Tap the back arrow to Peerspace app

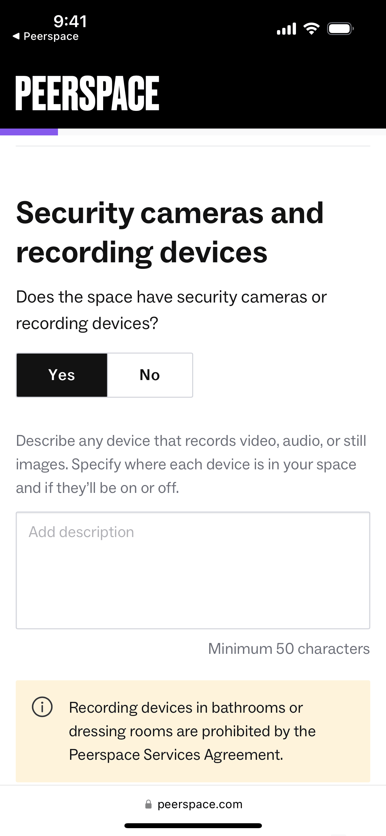coord(16,36)
